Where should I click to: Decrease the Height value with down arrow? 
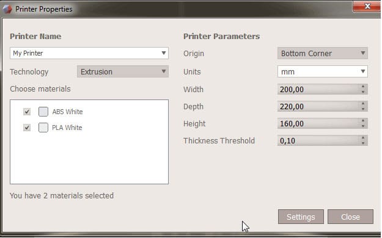point(363,126)
